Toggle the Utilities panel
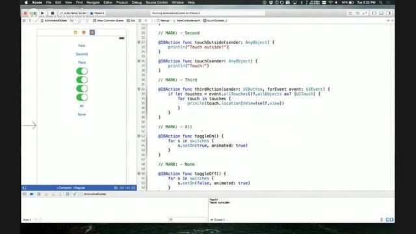 pyautogui.click(x=389, y=13)
